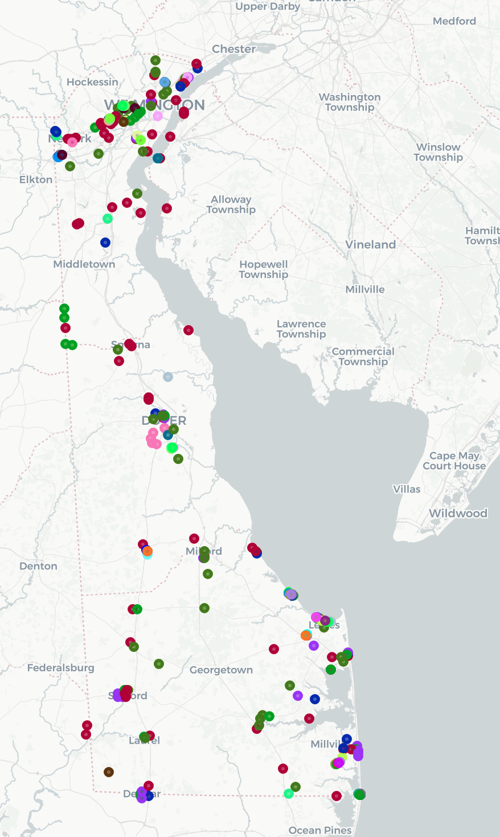Click the pale gray-blue marker north of Dover
The height and width of the screenshot is (837, 500).
point(168,377)
